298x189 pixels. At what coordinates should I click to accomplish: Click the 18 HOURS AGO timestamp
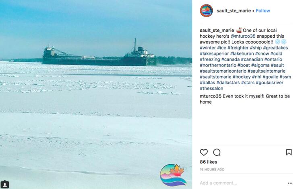(212, 169)
